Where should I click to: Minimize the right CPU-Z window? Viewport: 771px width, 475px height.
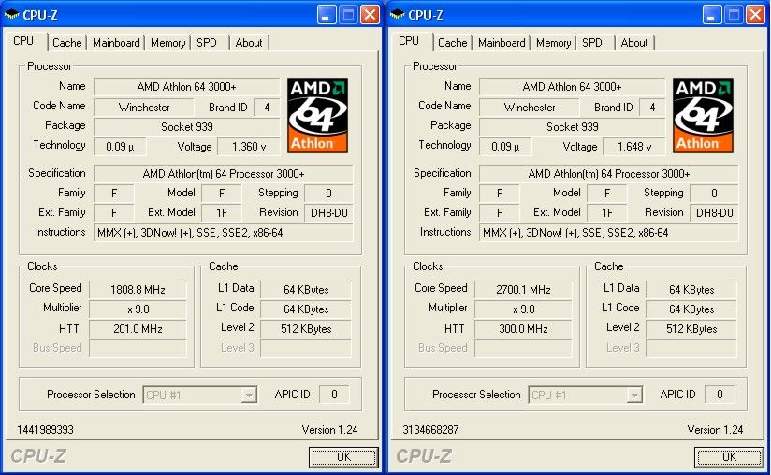[x=712, y=15]
